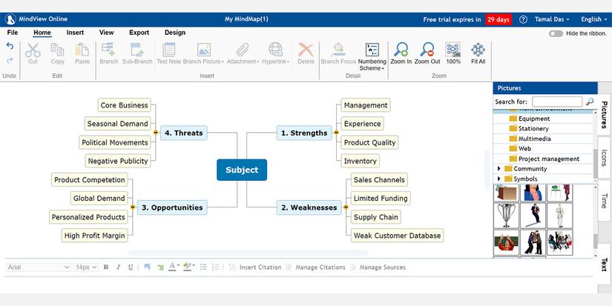This screenshot has height=306, width=612.
Task: Click the Copy icon
Action: point(57,50)
